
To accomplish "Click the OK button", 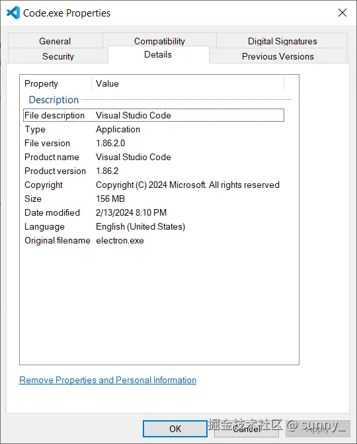I will [x=175, y=429].
